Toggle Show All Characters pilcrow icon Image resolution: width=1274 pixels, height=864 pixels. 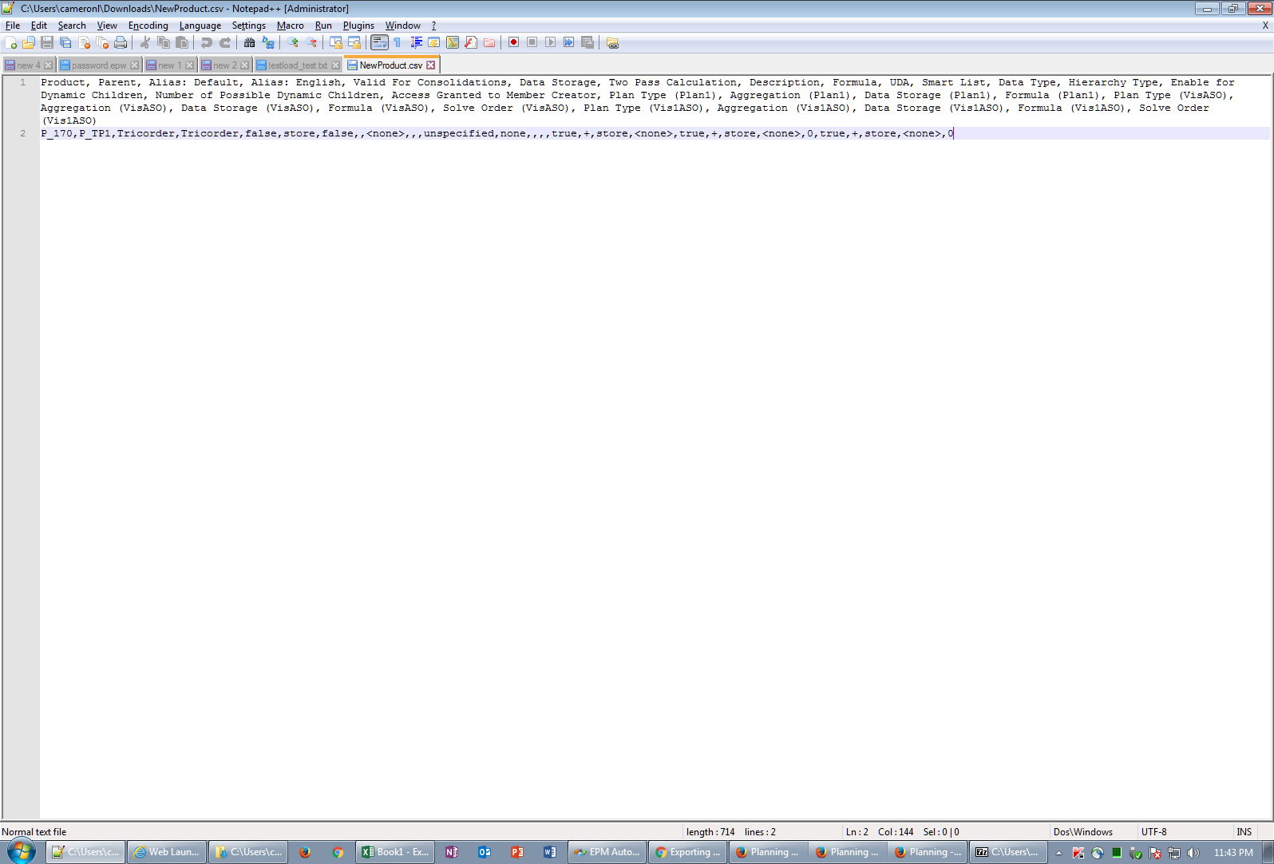click(x=398, y=42)
